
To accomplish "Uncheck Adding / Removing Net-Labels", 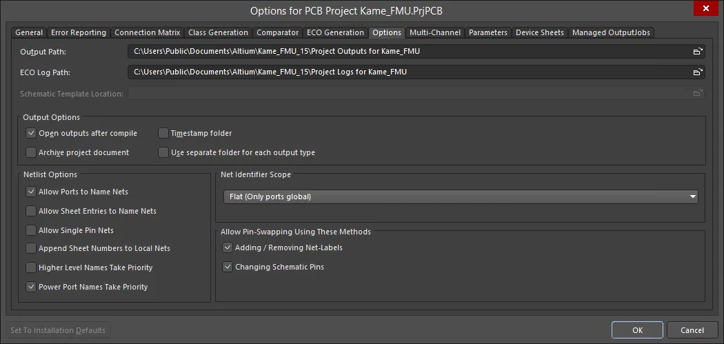I will tap(227, 247).
